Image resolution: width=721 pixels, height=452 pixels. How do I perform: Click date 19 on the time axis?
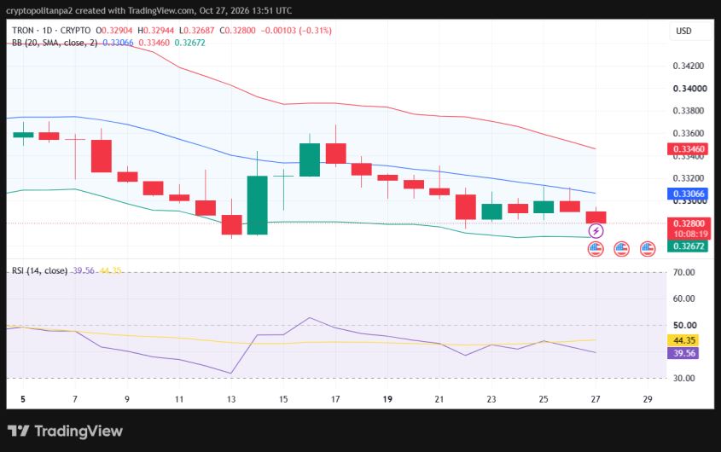click(387, 399)
